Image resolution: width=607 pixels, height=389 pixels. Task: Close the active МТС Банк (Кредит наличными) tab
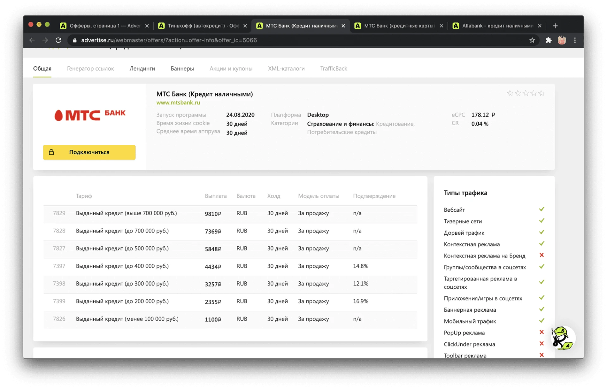click(343, 26)
